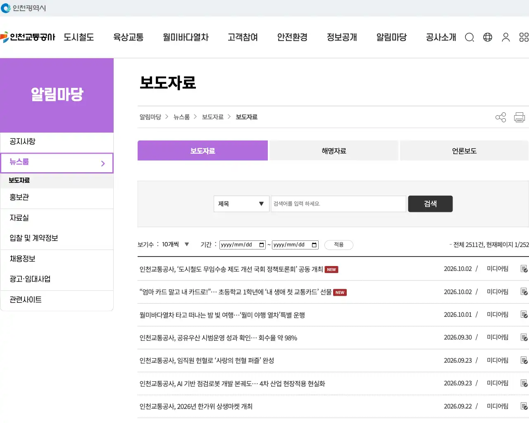Click the print page icon
This screenshot has width=529, height=423.
click(519, 117)
